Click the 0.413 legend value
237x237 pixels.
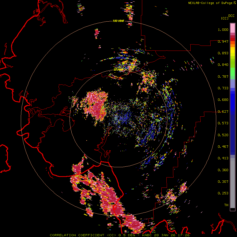point(223,158)
